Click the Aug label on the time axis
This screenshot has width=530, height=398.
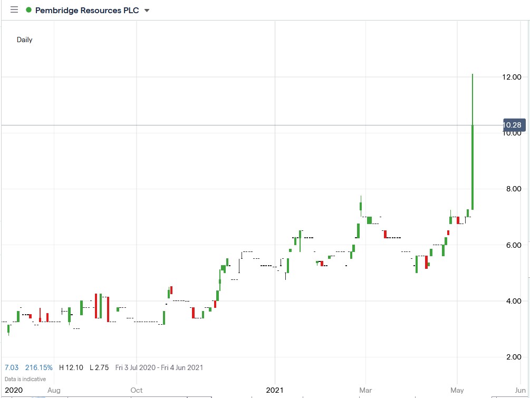tap(54, 391)
